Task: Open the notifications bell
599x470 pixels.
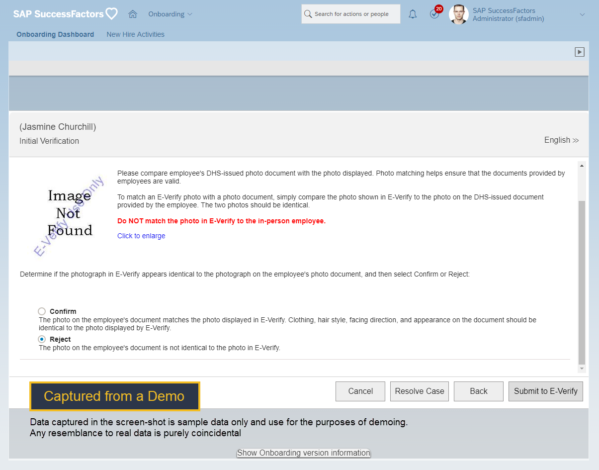Action: [x=413, y=14]
